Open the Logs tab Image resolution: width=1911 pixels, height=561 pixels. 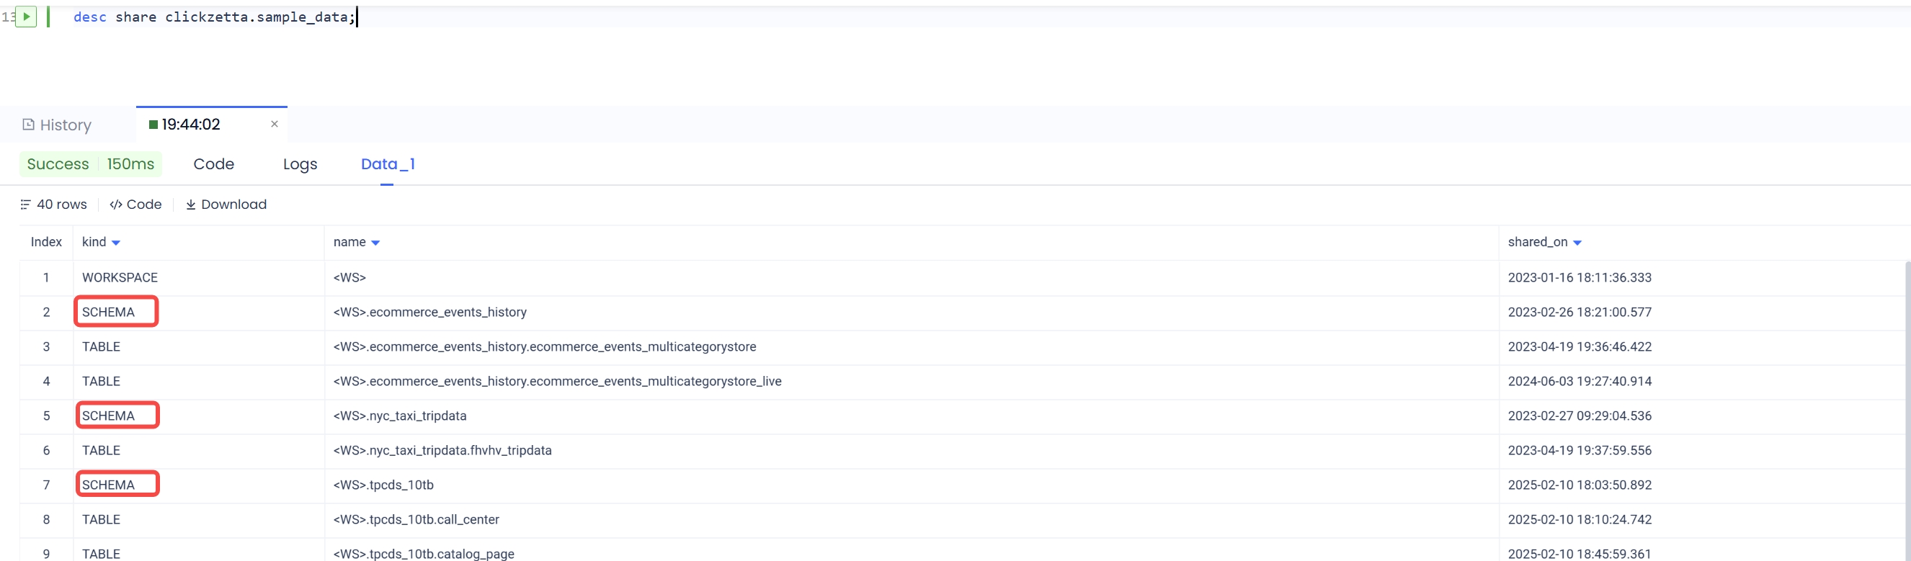coord(300,163)
